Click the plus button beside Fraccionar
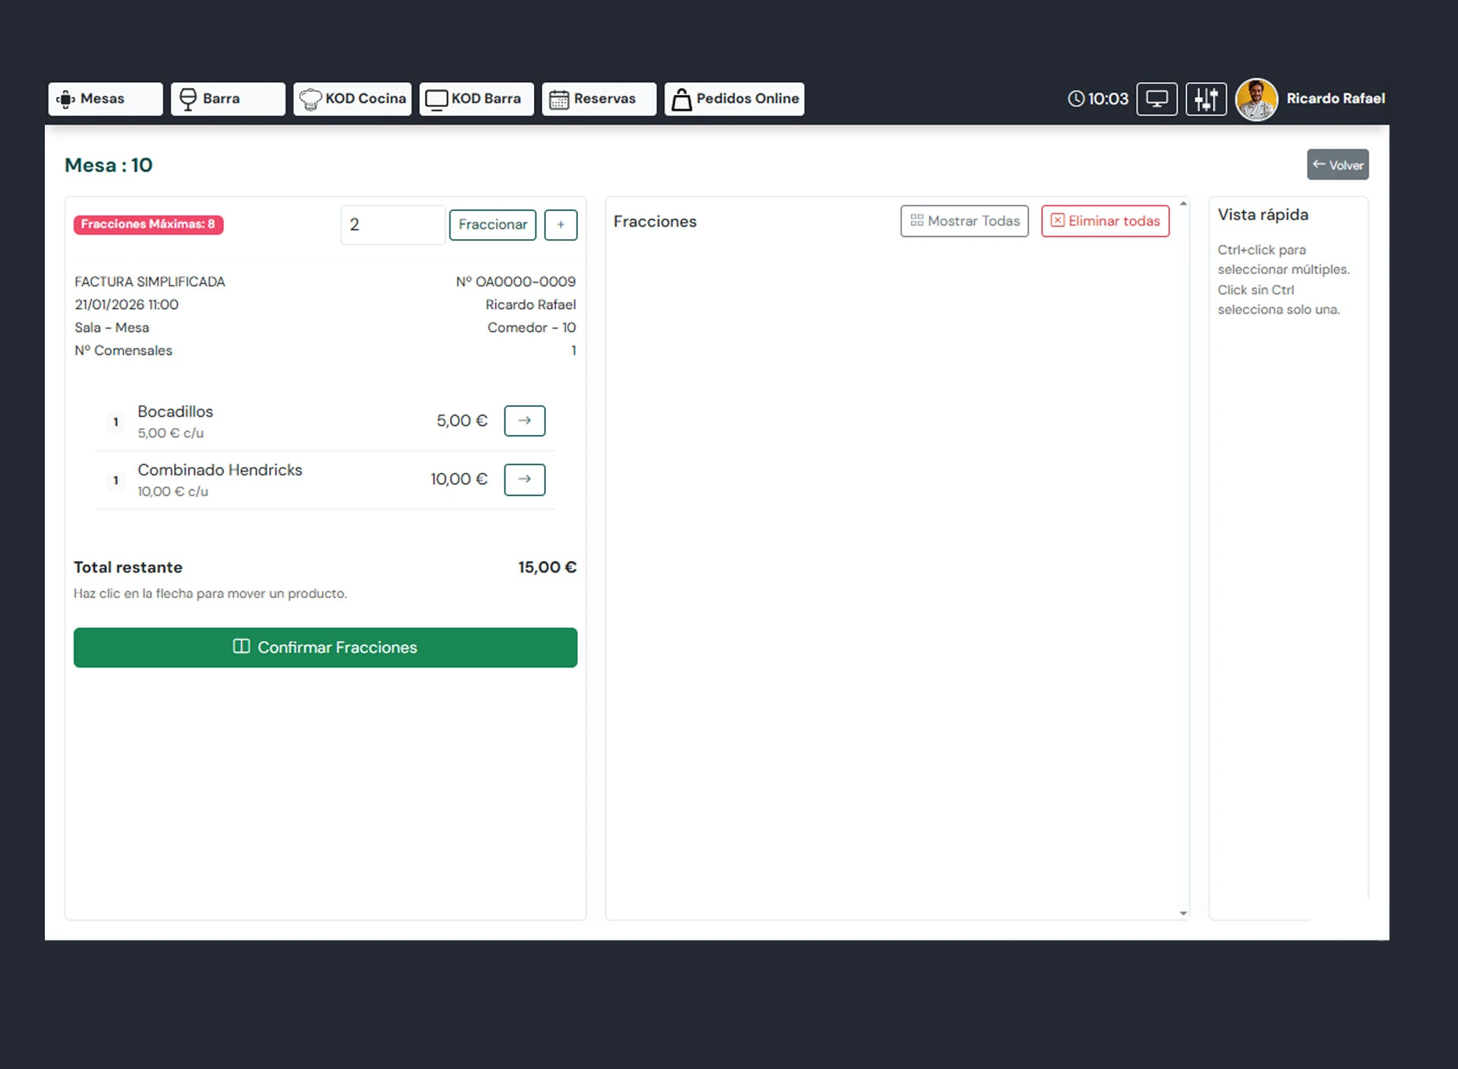Screen dimensions: 1458x1069 (560, 225)
